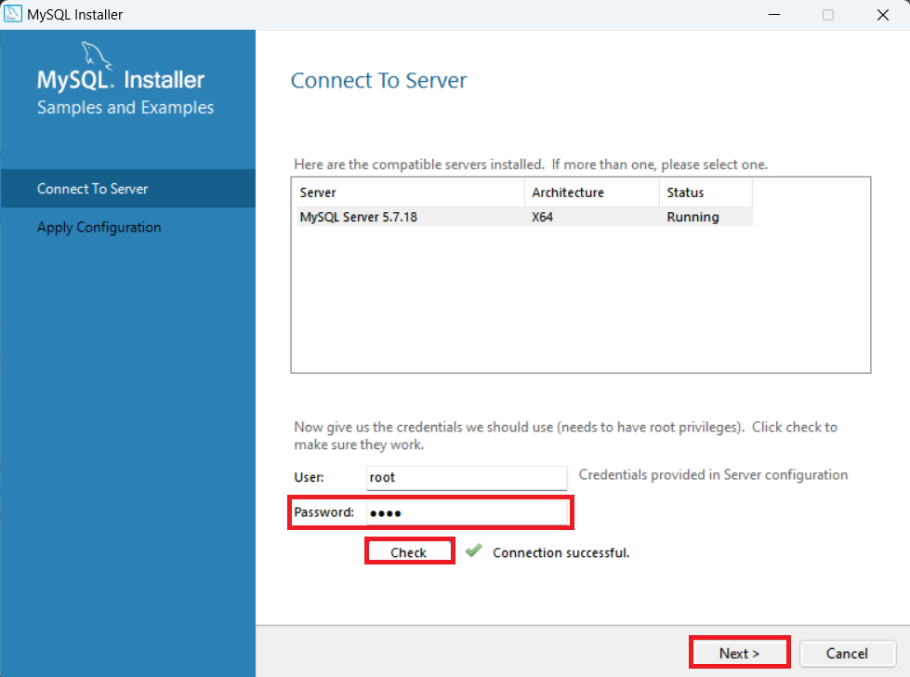Click the Architecture column header
The height and width of the screenshot is (677, 910).
click(592, 192)
